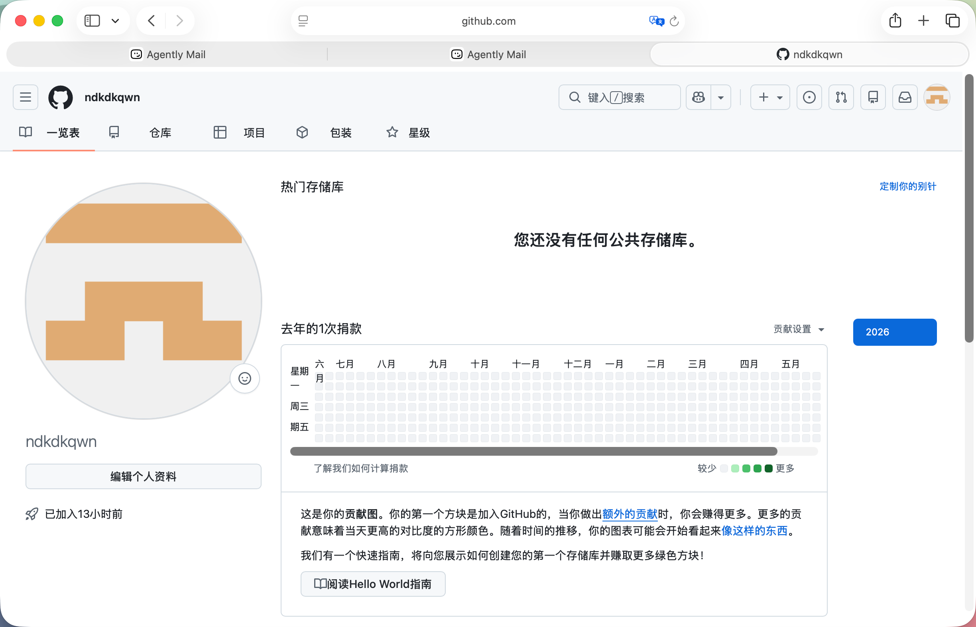Expand the sidebar chevron dropdown in Safari
The width and height of the screenshot is (976, 627).
(x=115, y=21)
